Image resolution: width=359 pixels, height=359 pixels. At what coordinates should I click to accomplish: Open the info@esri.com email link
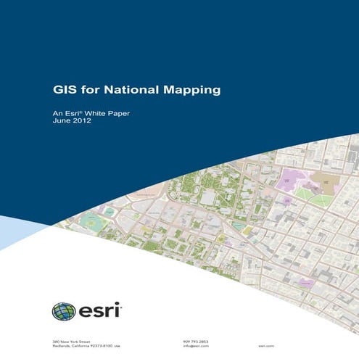point(196,346)
